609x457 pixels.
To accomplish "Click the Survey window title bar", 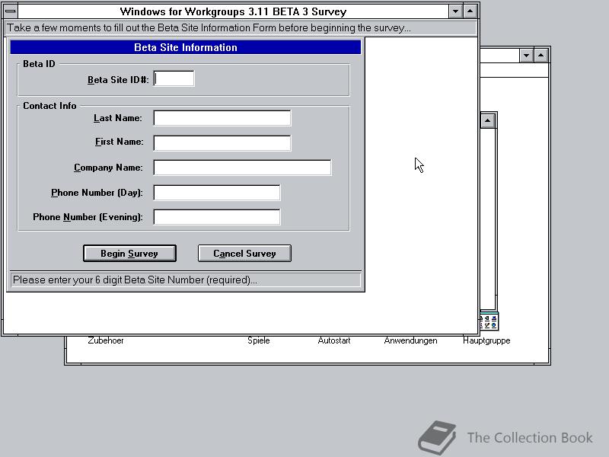I will (233, 11).
